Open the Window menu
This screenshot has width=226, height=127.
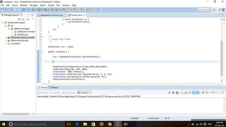pyautogui.click(x=66, y=5)
